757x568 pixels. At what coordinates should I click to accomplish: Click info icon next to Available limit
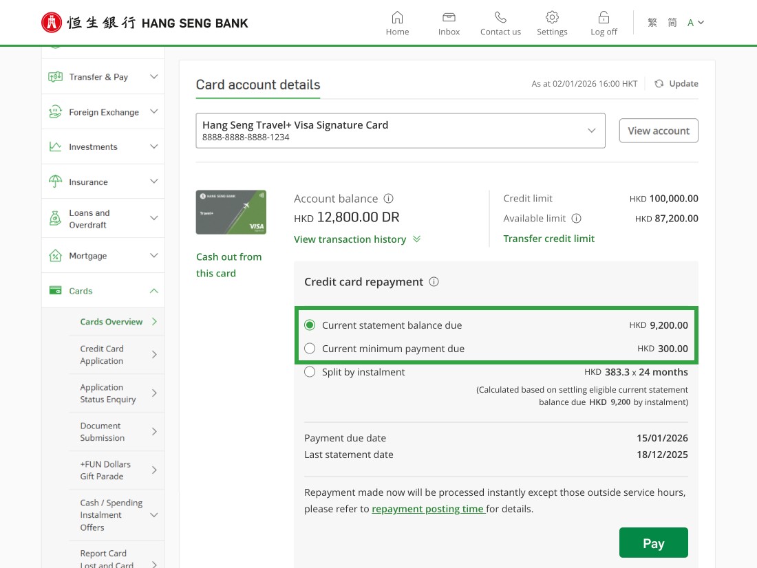(577, 219)
